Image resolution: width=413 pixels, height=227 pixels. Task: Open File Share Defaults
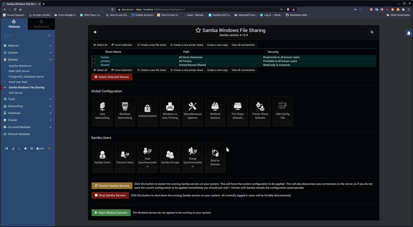tap(237, 111)
